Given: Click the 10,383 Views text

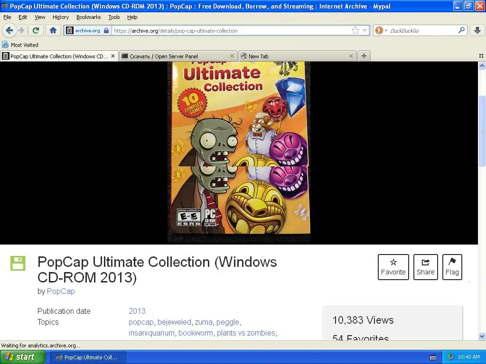Looking at the screenshot, I should (363, 320).
